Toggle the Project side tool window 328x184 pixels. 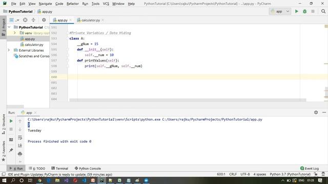4,27
